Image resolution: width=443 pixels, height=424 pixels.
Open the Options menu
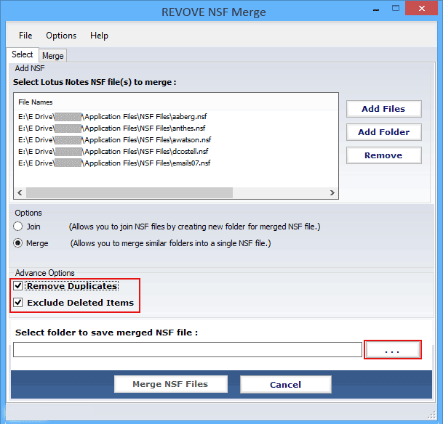point(61,36)
